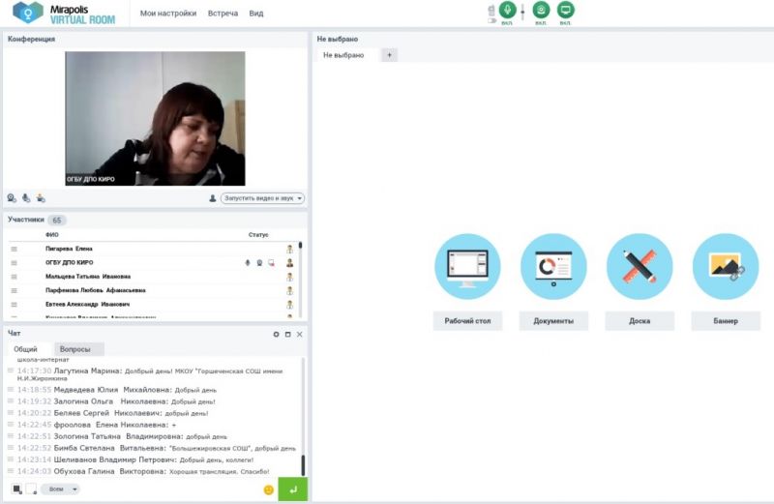The image size is (774, 504).
Task: Open the Всем recipient dropdown
Action: (61, 489)
